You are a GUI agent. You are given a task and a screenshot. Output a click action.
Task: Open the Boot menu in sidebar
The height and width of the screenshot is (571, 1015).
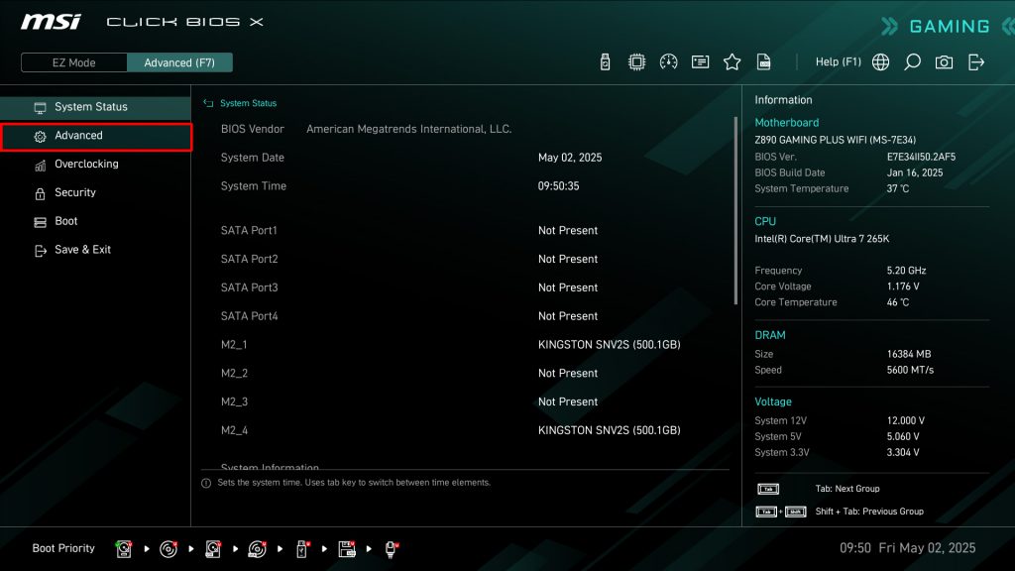coord(96,221)
